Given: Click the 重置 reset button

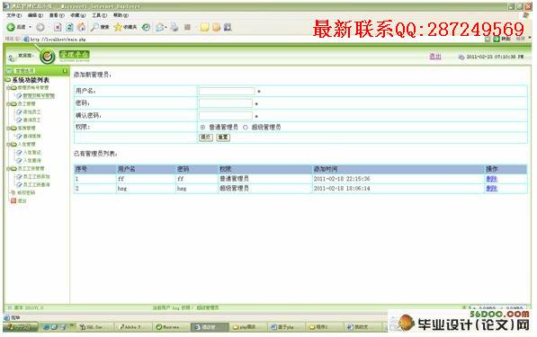Looking at the screenshot, I should 223,137.
